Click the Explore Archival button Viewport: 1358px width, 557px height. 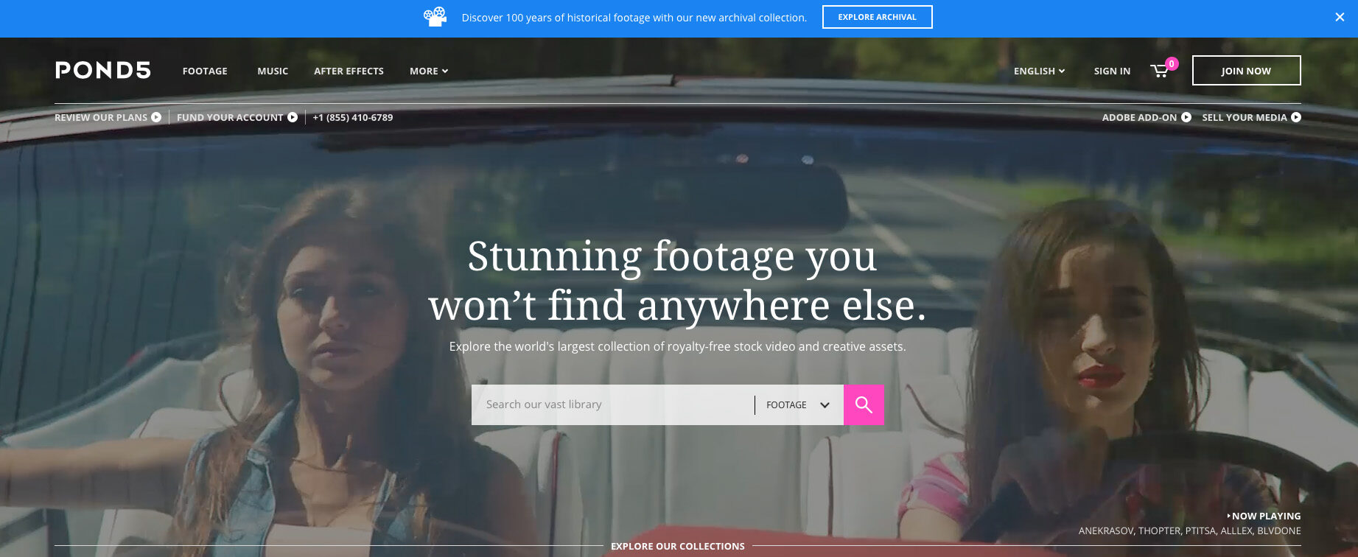(877, 17)
